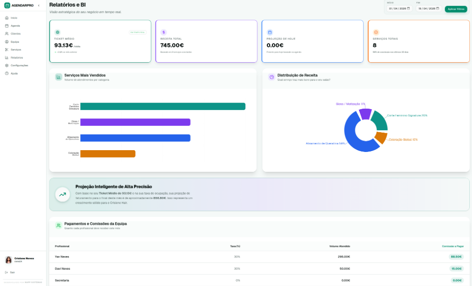Select the Davi Neves table row name
Screen dimensions: 472x286
pyautogui.click(x=62, y=268)
